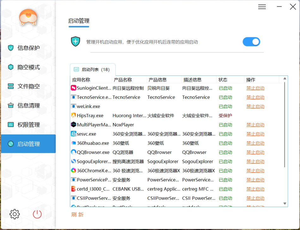Click the green shield plus icon
300x230 pixels.
[76, 41]
